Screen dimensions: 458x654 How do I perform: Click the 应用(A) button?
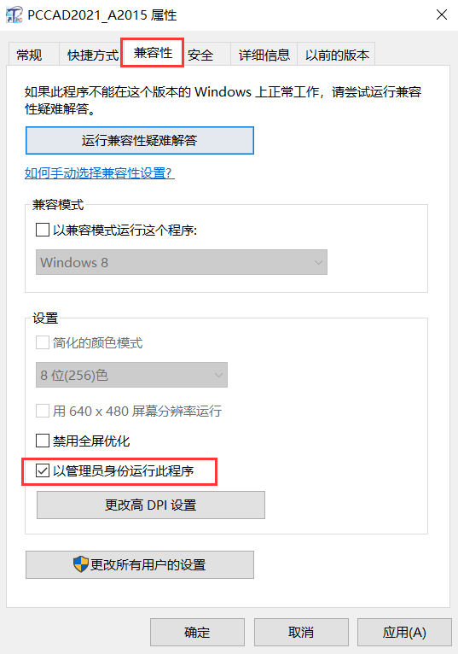[x=404, y=633]
